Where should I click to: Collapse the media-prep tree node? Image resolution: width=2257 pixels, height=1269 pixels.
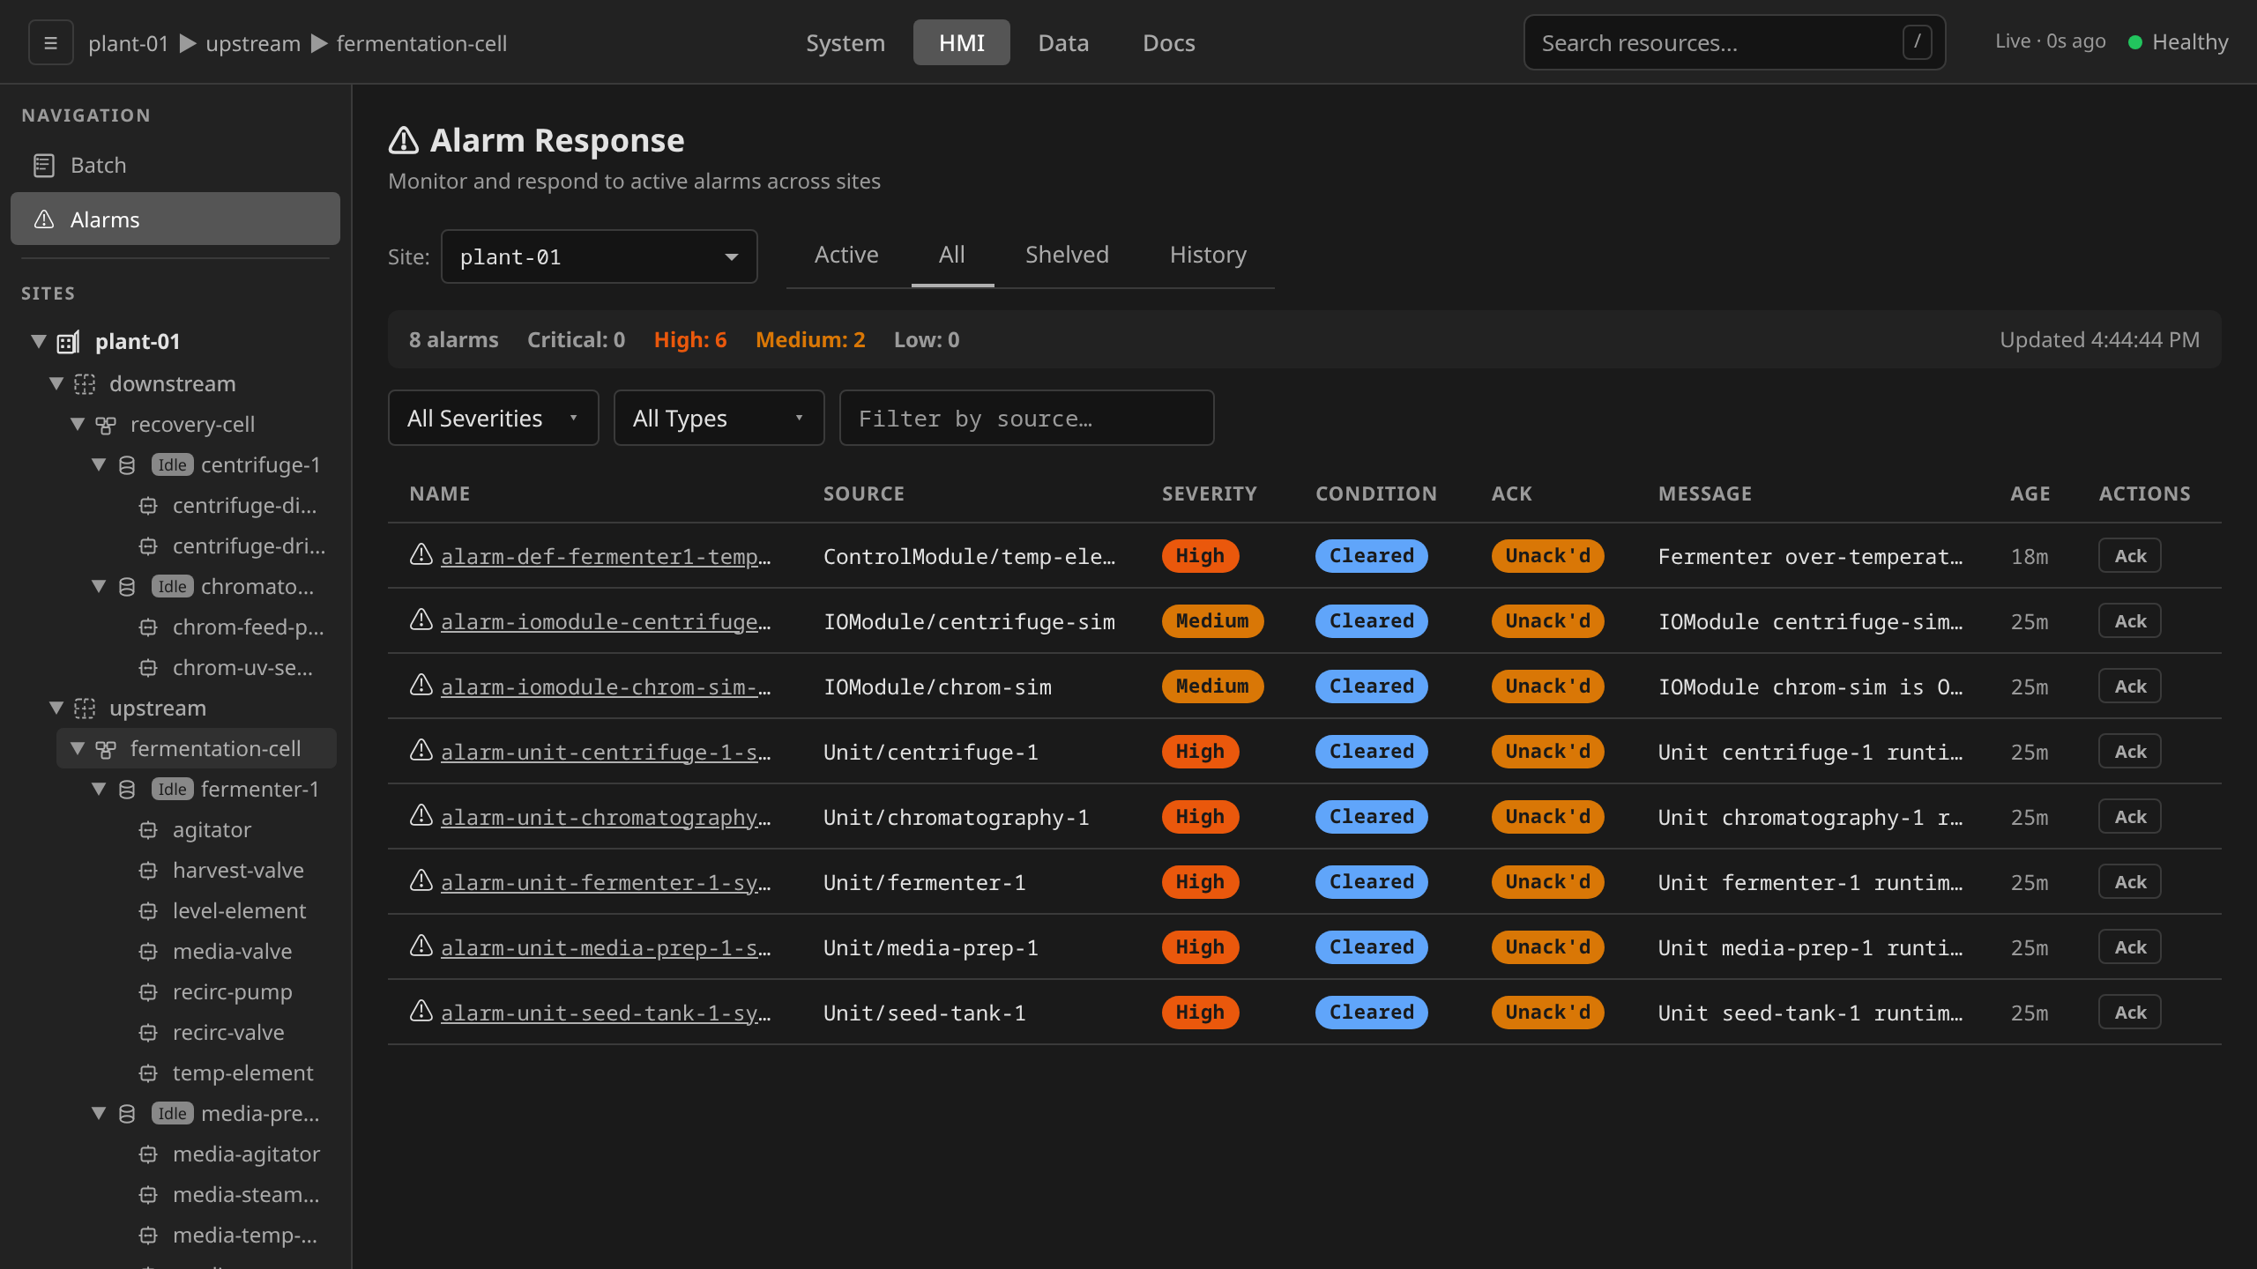99,1113
